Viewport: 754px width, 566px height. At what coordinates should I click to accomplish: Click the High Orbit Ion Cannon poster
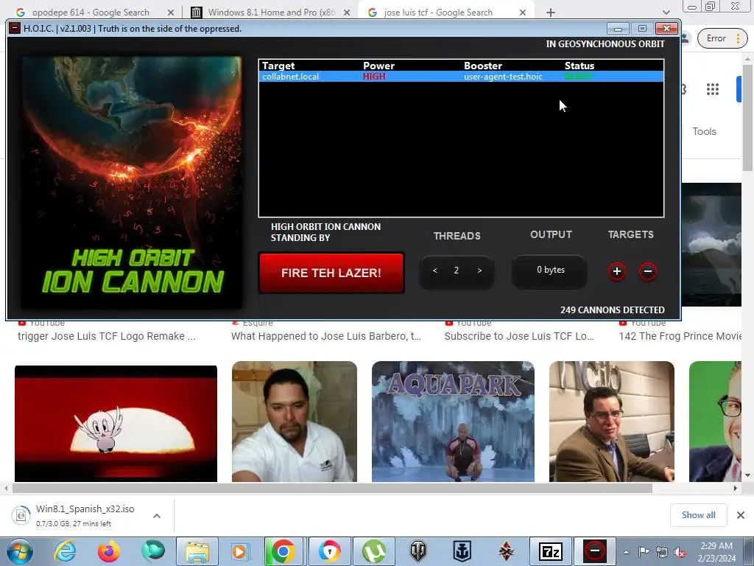click(132, 183)
